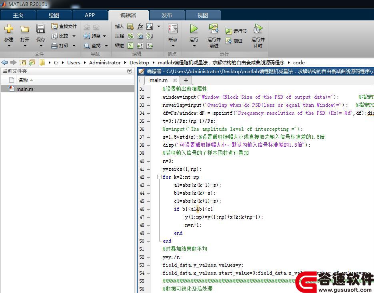Toggle breakpoint dash on line 35
The image size is (374, 293).
(x=148, y=121)
